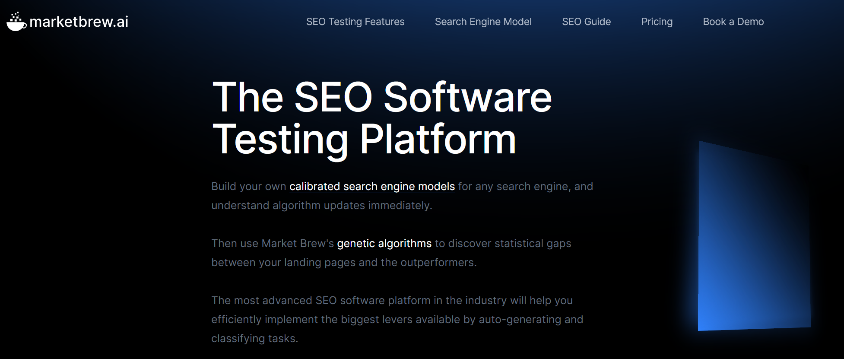The image size is (844, 359).
Task: Click the 'to discover statistical gaps' text
Action: [503, 244]
